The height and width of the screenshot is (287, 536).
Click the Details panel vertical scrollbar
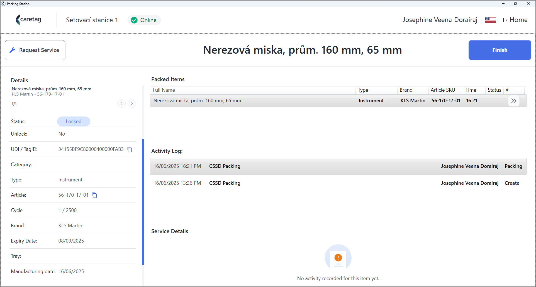point(143,202)
